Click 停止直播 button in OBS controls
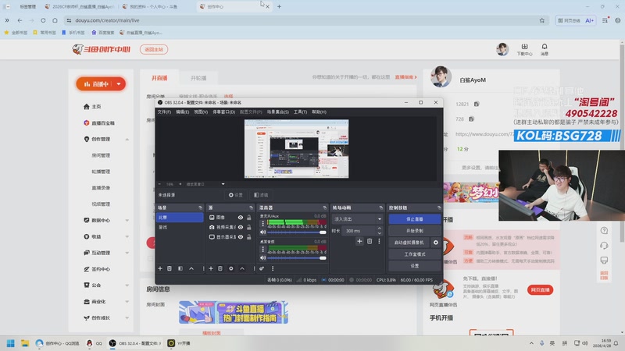625x351 pixels. (x=415, y=219)
